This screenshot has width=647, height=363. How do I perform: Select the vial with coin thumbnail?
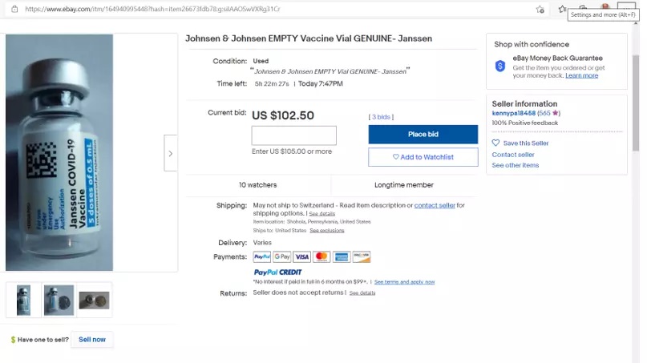pos(59,300)
